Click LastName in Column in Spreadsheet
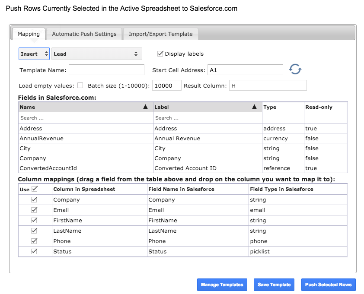The image size is (364, 294). [99, 231]
